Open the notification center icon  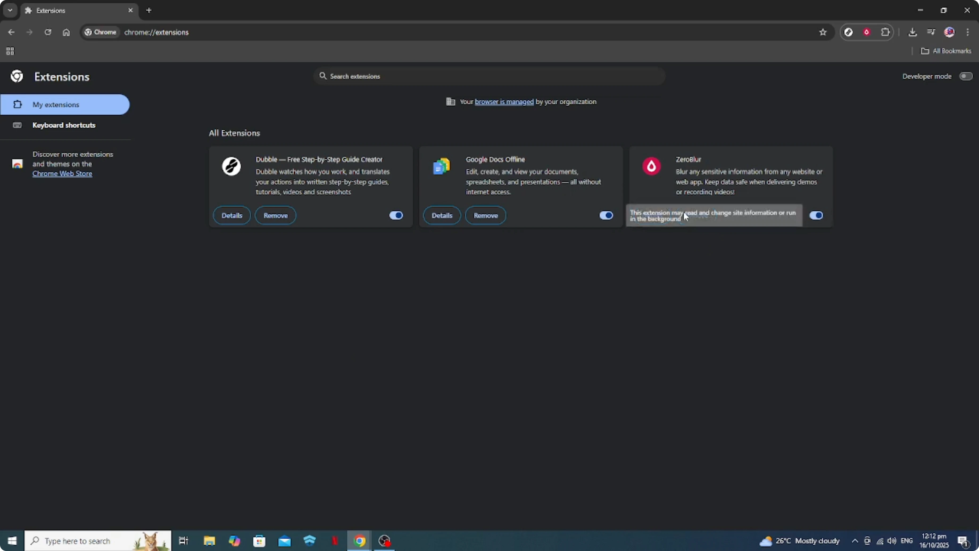tap(963, 541)
